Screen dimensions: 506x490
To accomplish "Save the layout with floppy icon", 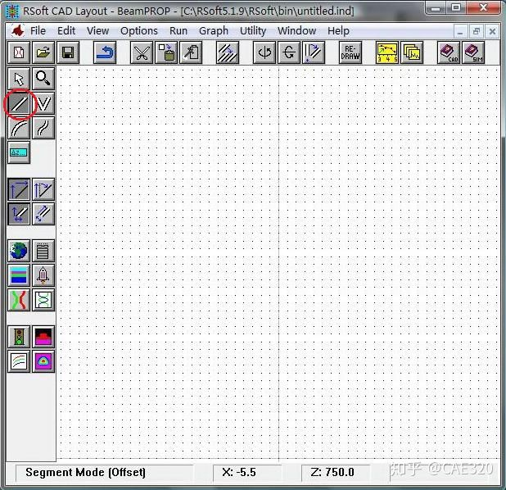I will (68, 52).
